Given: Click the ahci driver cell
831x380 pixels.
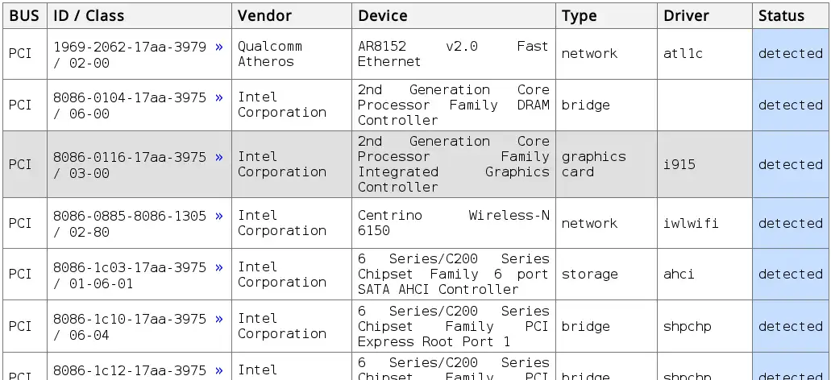Looking at the screenshot, I should pos(705,275).
